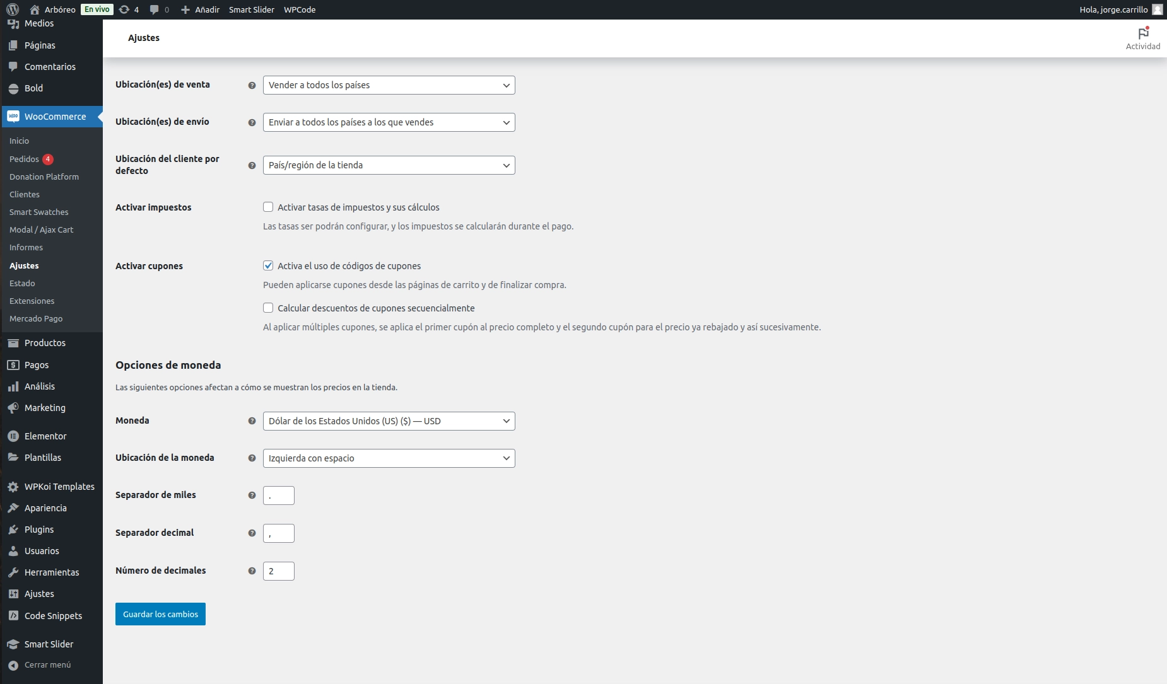Image resolution: width=1167 pixels, height=684 pixels.
Task: Click the Análisis chart icon
Action: coord(13,386)
